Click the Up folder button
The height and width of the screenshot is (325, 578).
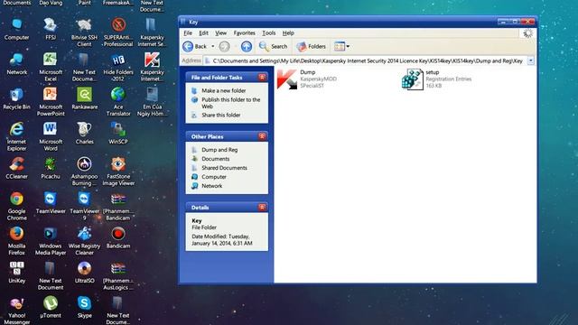pyautogui.click(x=247, y=46)
